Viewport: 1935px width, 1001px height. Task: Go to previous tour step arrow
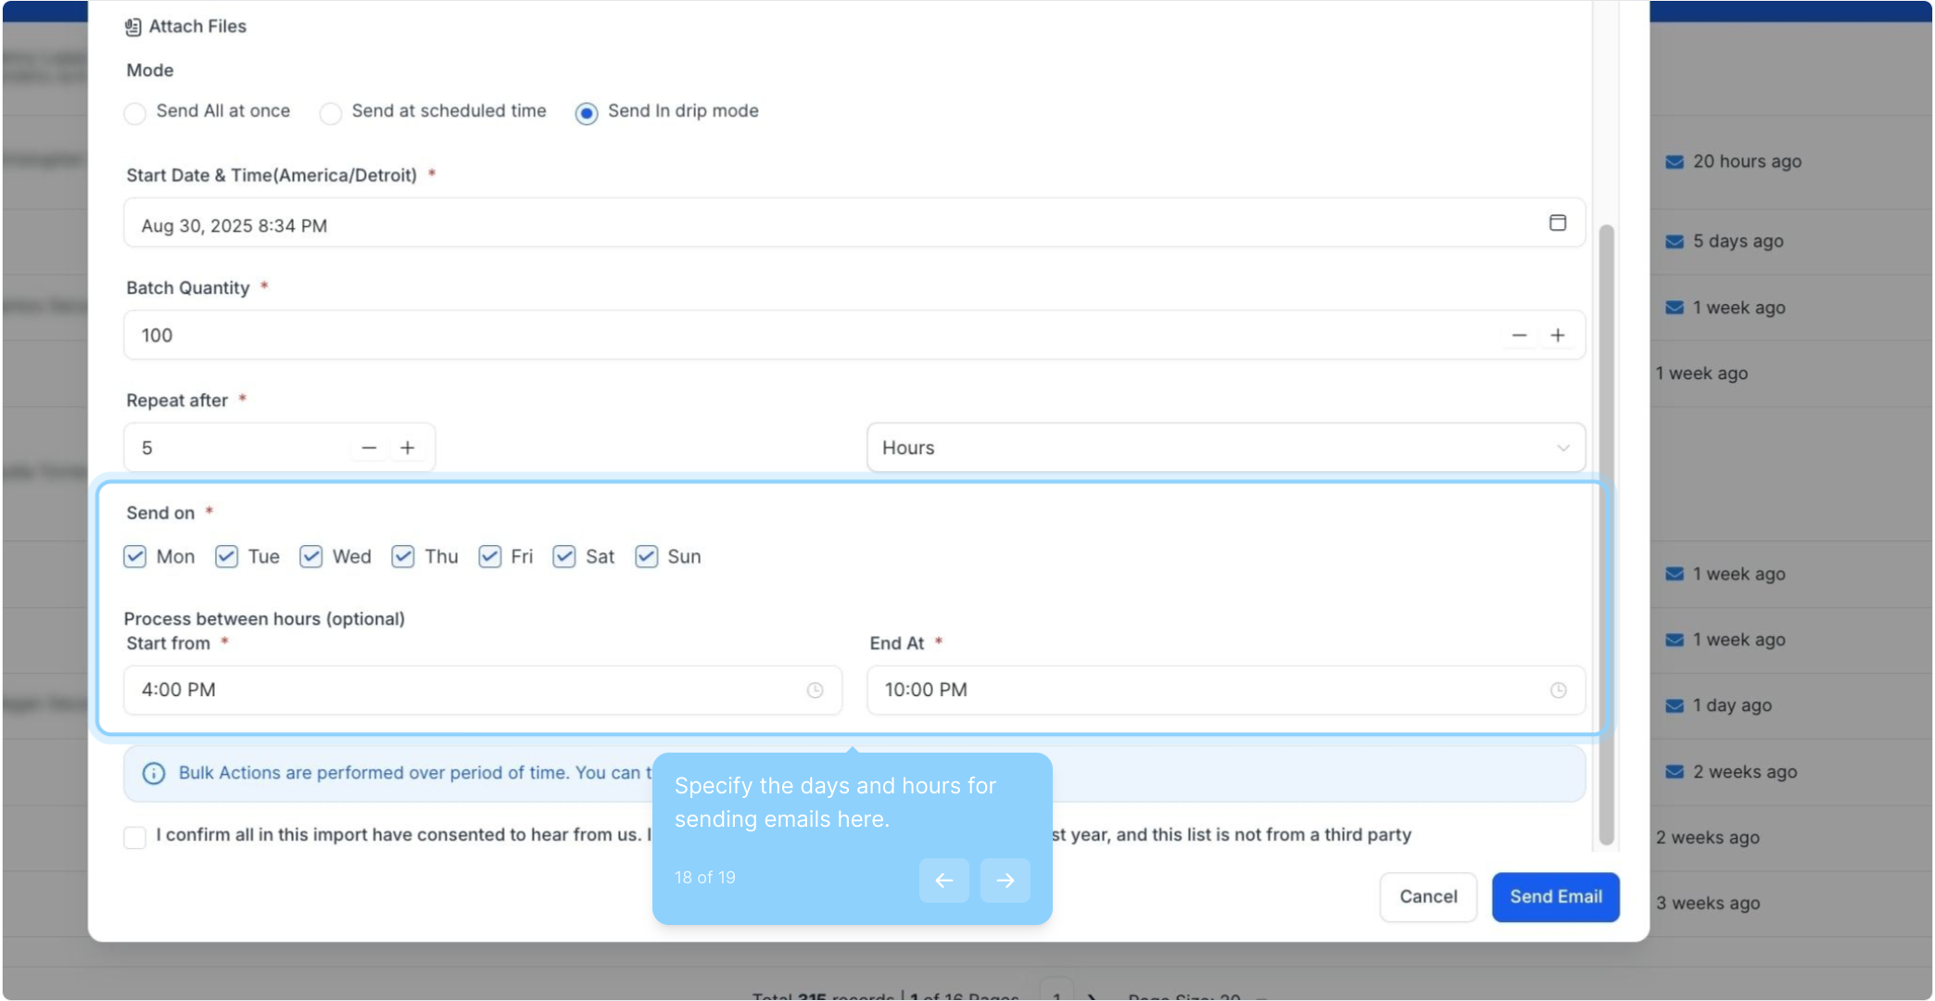(943, 881)
